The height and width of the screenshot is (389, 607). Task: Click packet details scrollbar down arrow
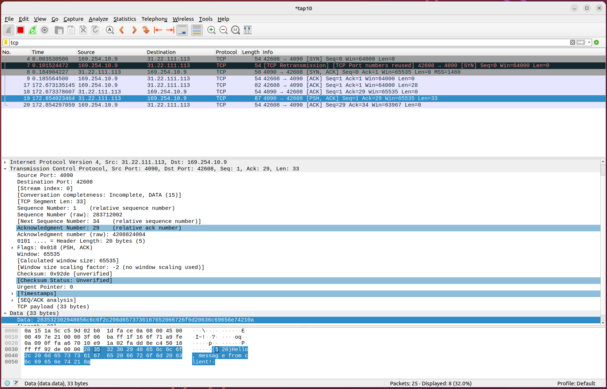(603, 323)
